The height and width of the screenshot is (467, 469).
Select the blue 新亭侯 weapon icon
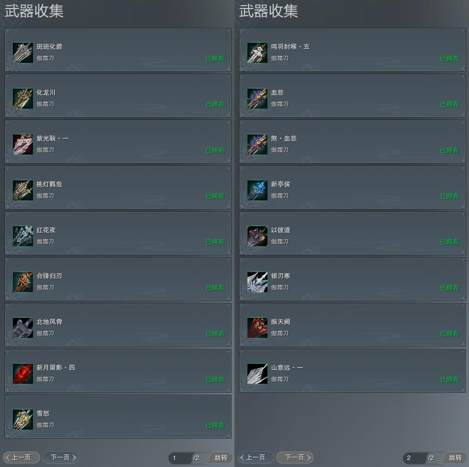(257, 190)
